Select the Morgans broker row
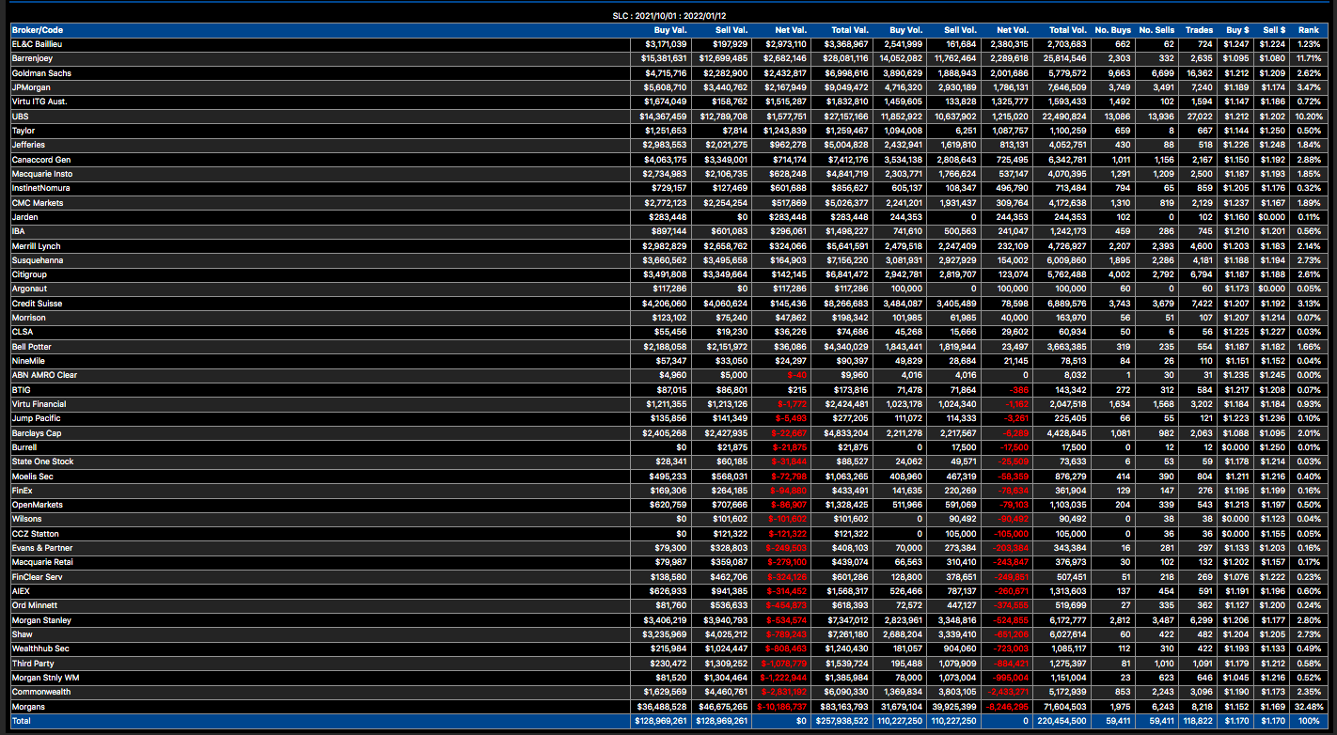The height and width of the screenshot is (735, 1337). pos(667,706)
